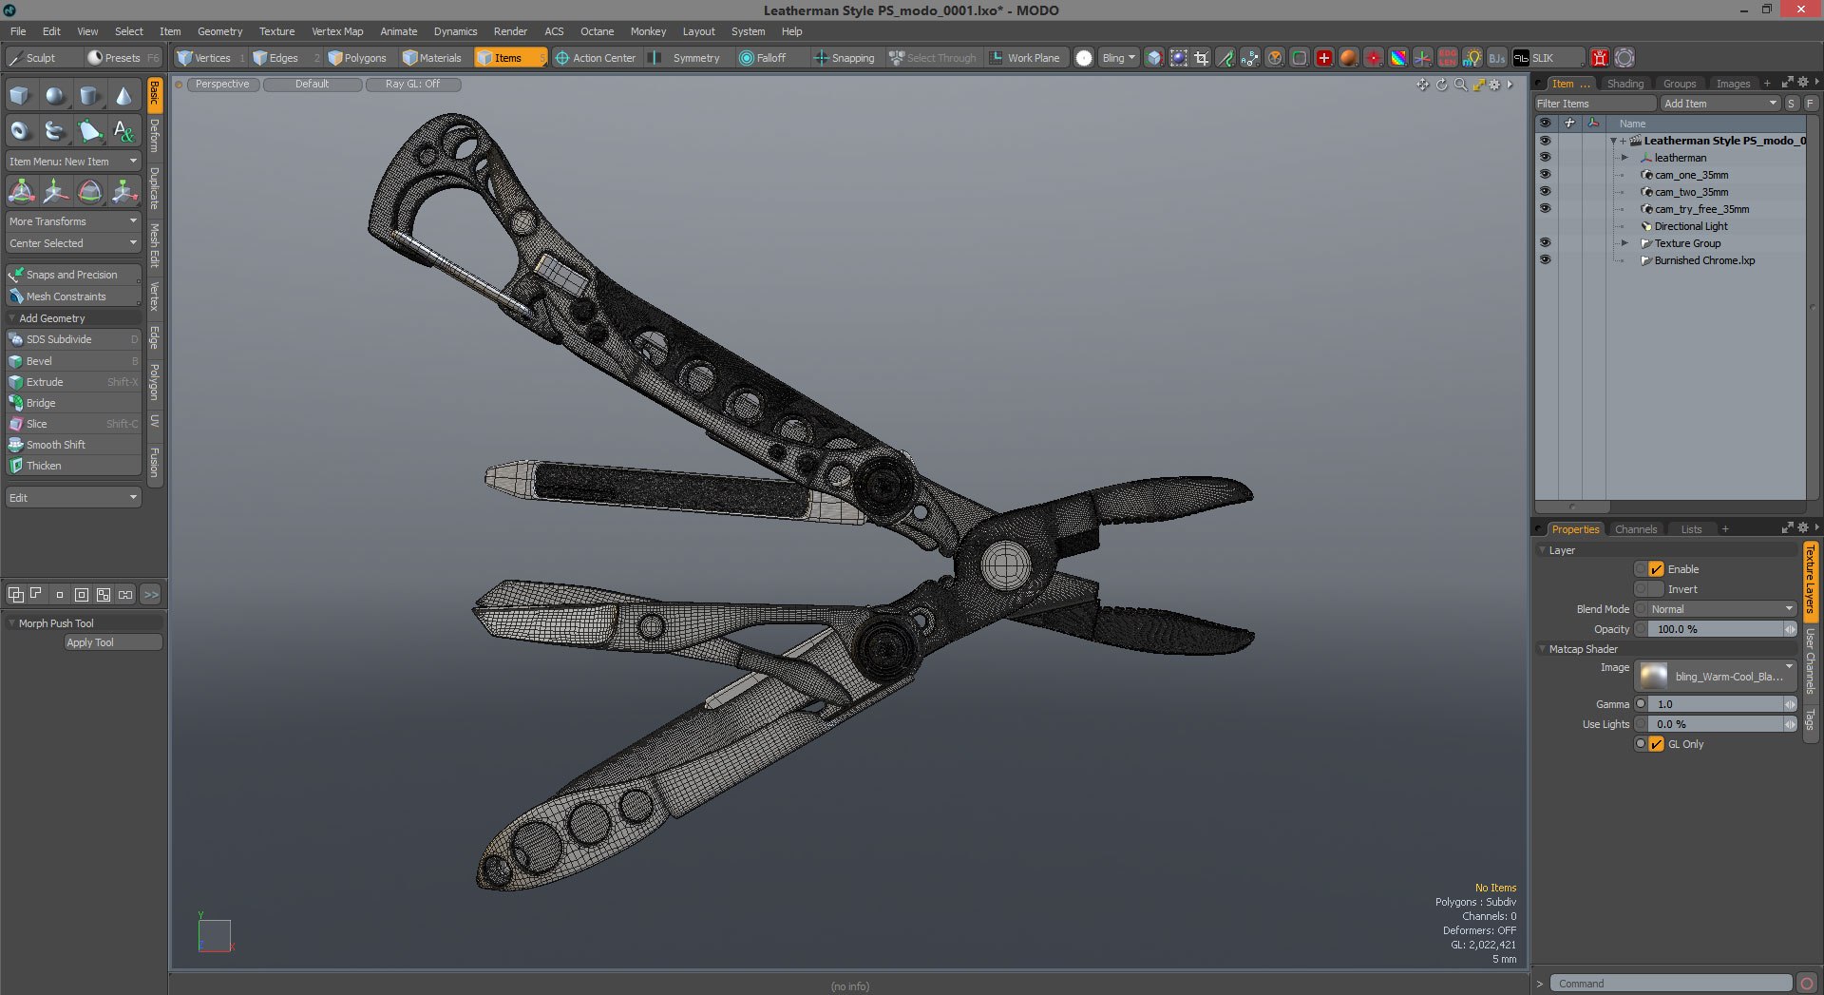1824x995 pixels.
Task: Open the Render menu
Action: (510, 31)
